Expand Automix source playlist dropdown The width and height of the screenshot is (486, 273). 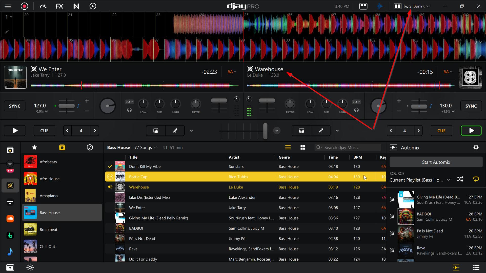tap(448, 180)
